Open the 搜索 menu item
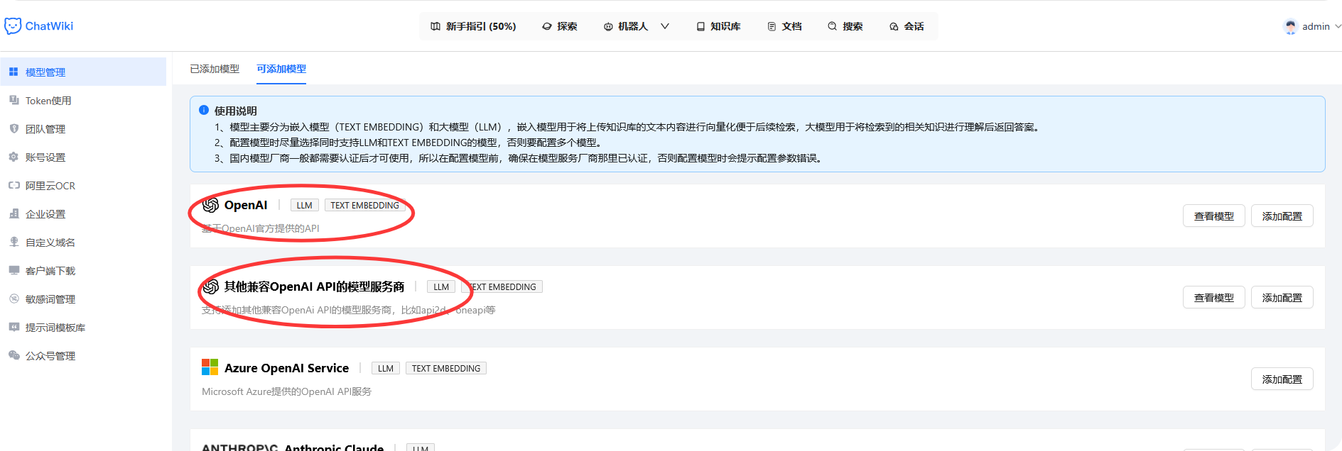 [x=845, y=26]
